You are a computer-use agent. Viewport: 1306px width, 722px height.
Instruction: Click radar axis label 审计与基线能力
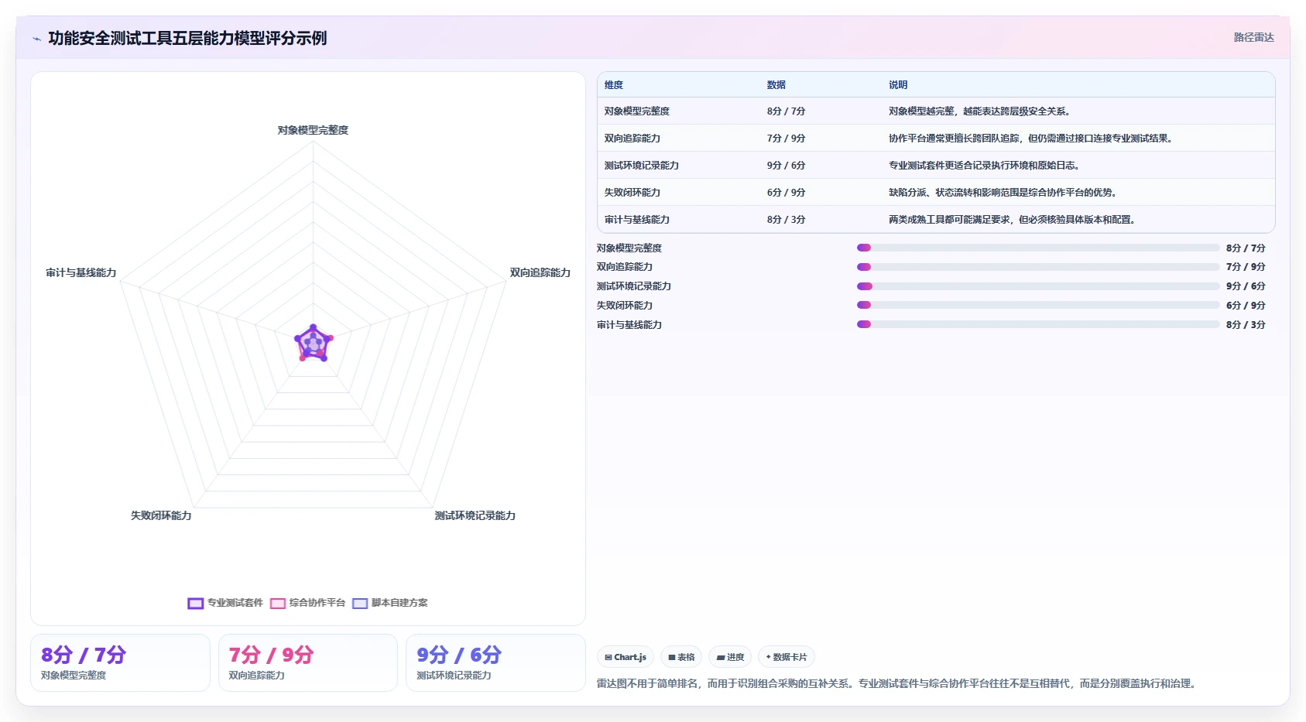pos(81,272)
